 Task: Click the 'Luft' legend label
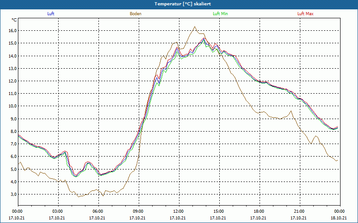coord(51,14)
